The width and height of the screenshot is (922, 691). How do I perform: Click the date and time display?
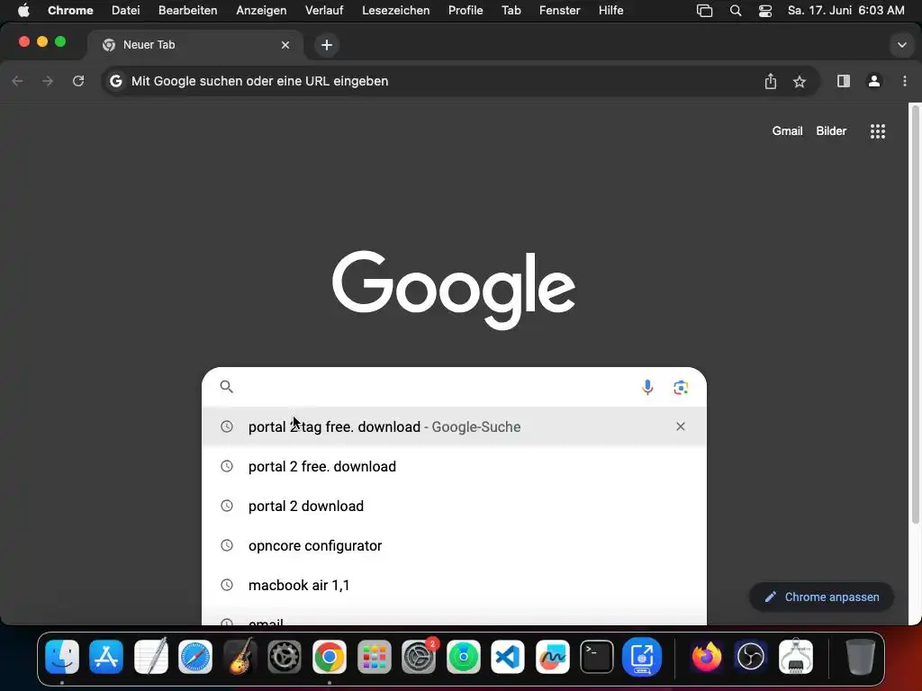845,11
